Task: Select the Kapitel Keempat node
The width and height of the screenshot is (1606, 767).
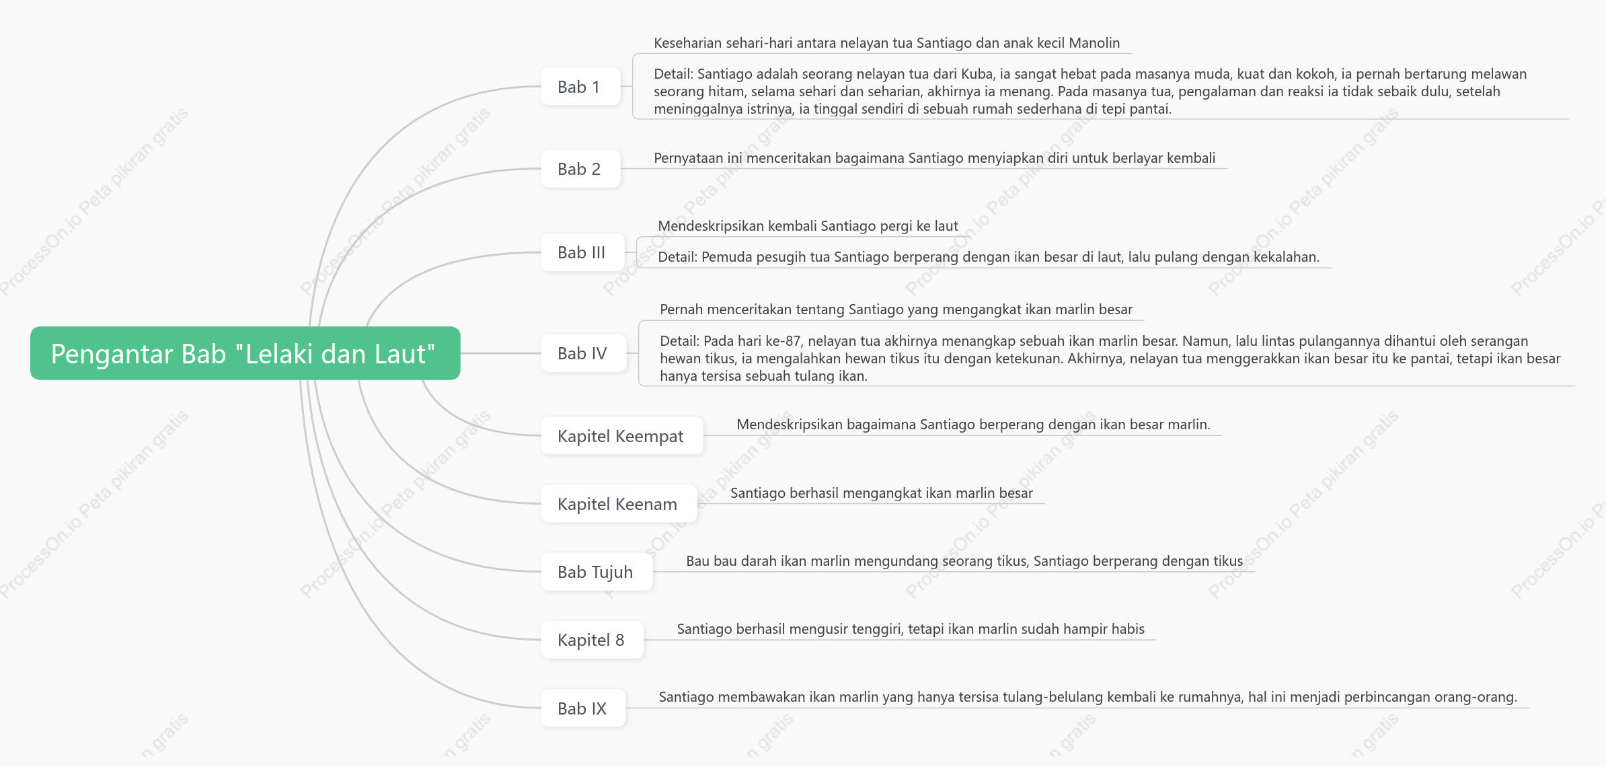Action: pos(621,436)
